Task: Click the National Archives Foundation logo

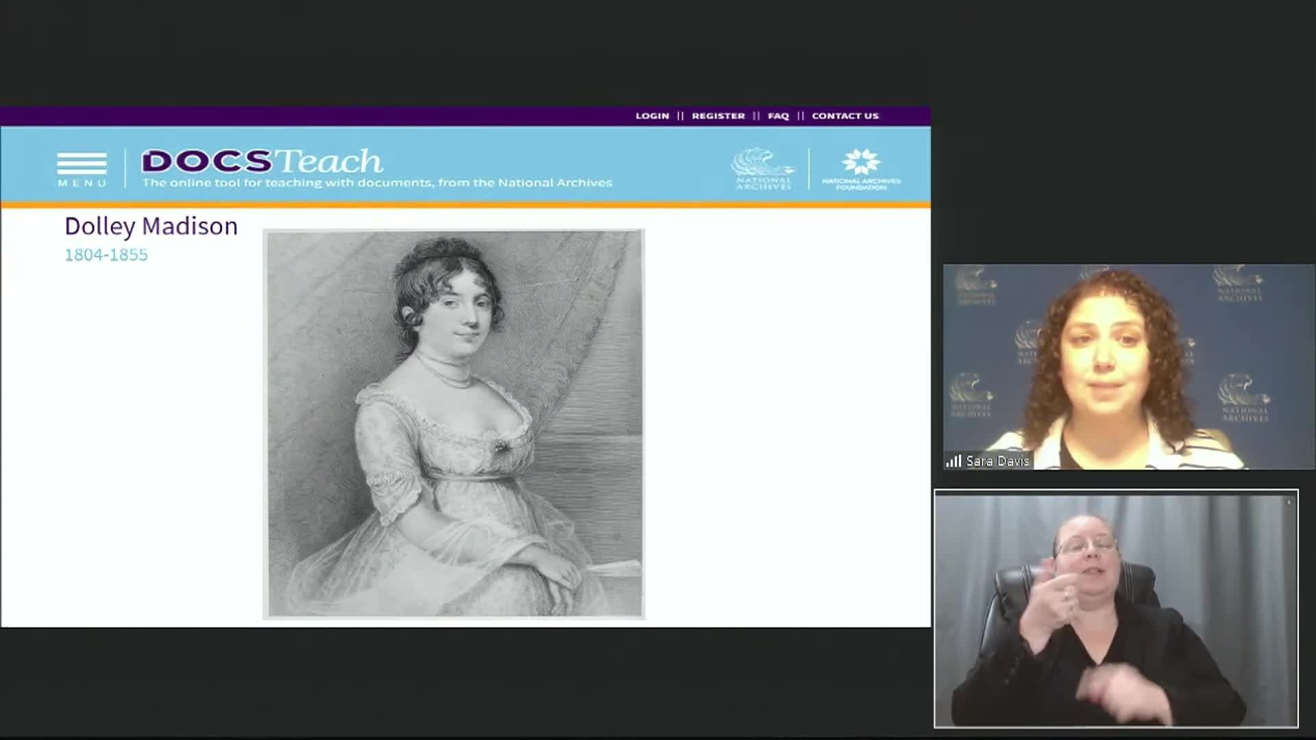Action: pos(862,169)
